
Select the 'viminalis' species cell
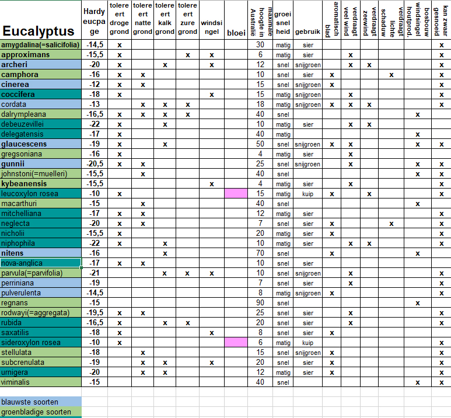pos(41,382)
